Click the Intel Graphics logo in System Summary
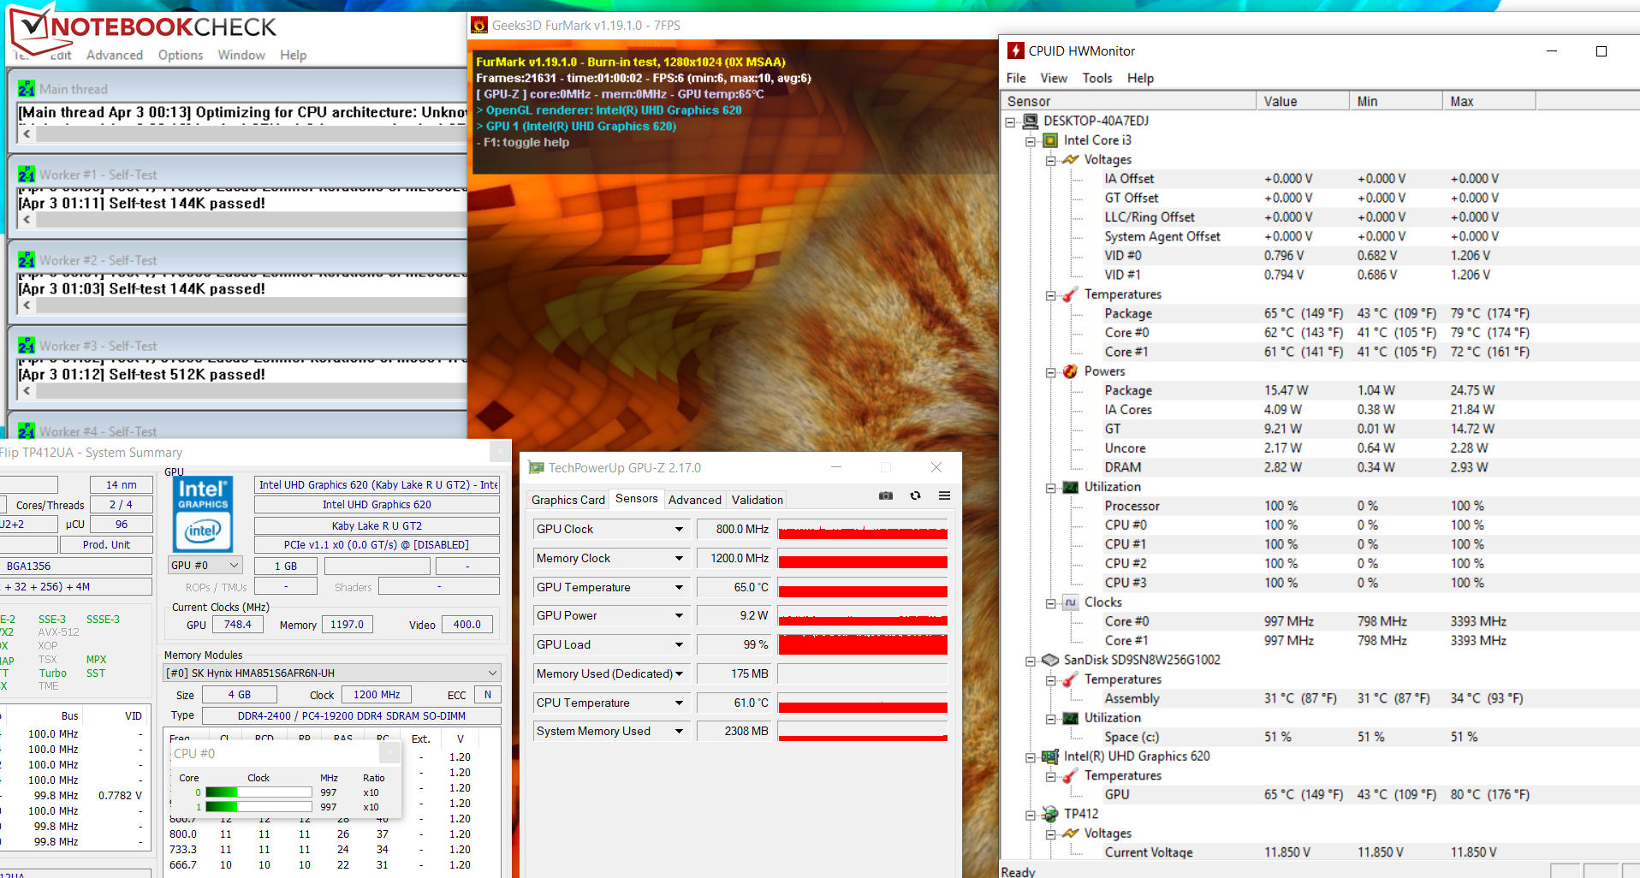The height and width of the screenshot is (878, 1640). [203, 513]
